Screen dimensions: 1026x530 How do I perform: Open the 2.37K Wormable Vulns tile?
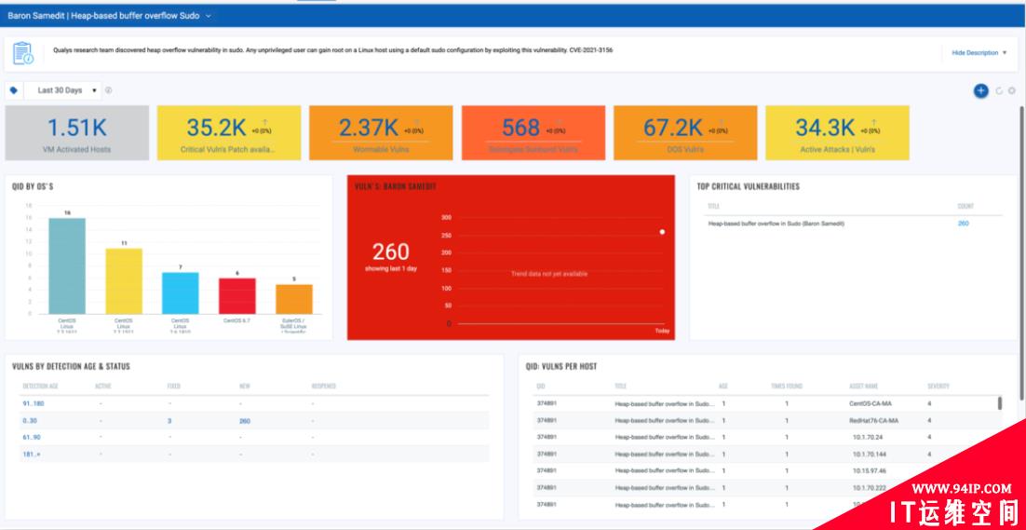381,133
